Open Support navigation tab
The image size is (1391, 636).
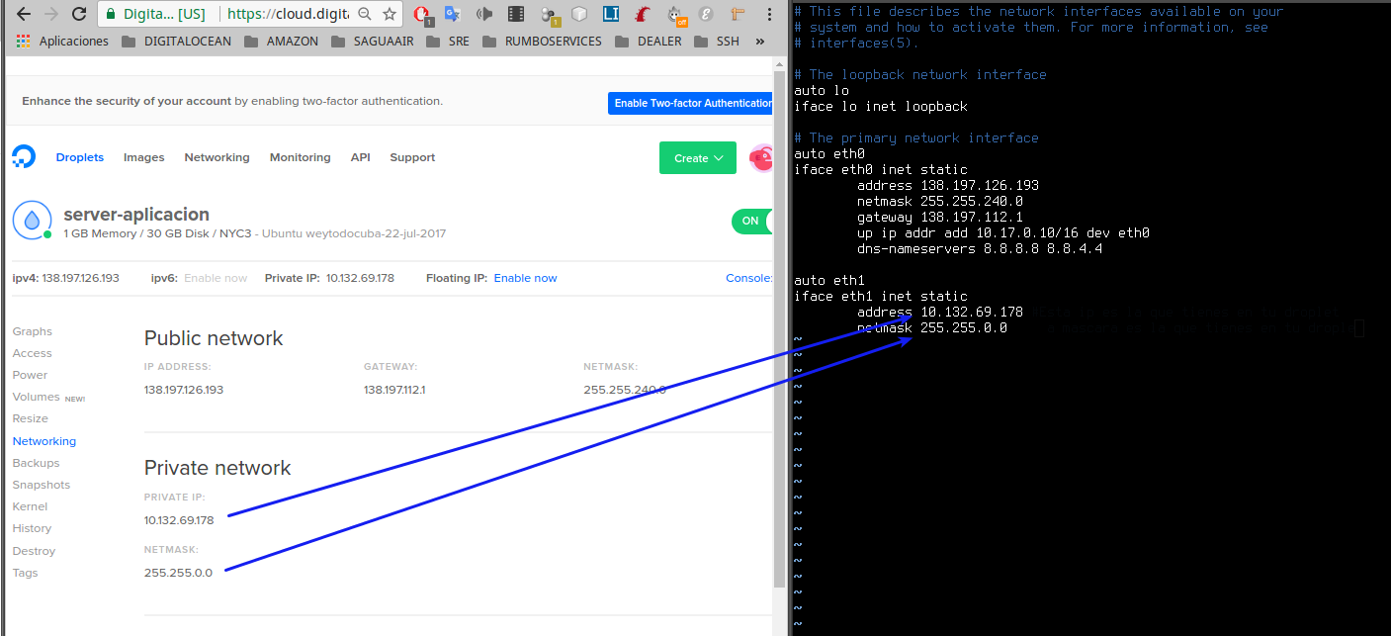[412, 157]
